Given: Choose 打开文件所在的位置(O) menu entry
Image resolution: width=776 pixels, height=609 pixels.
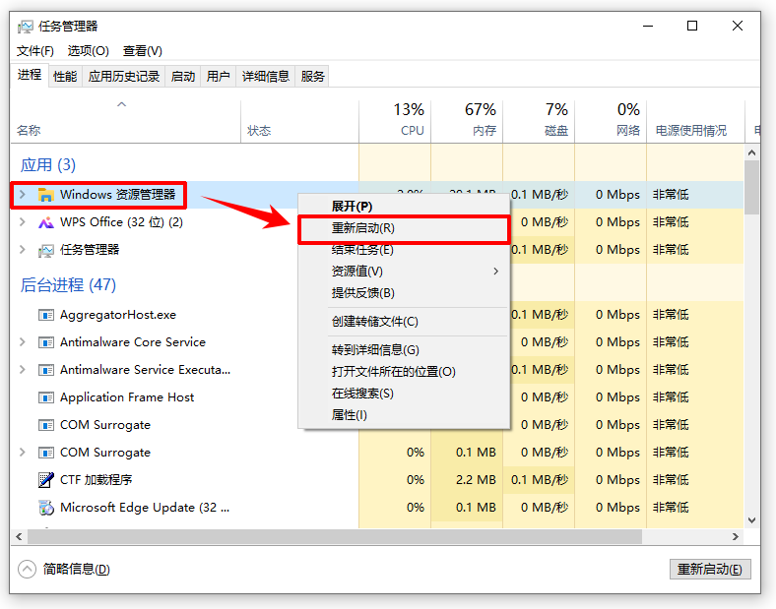Looking at the screenshot, I should [x=404, y=372].
